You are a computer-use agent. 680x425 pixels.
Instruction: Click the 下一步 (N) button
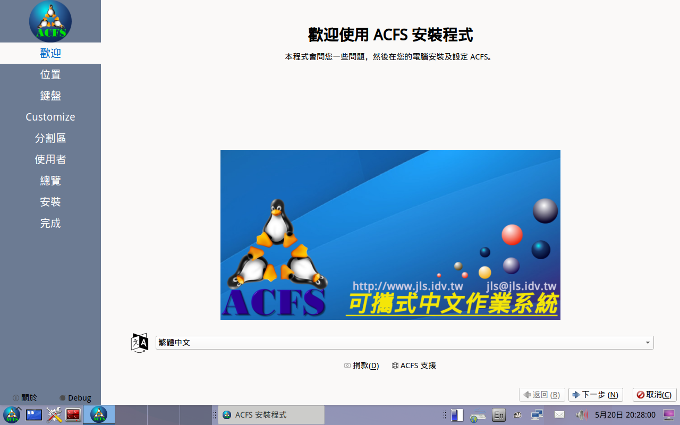pos(596,395)
